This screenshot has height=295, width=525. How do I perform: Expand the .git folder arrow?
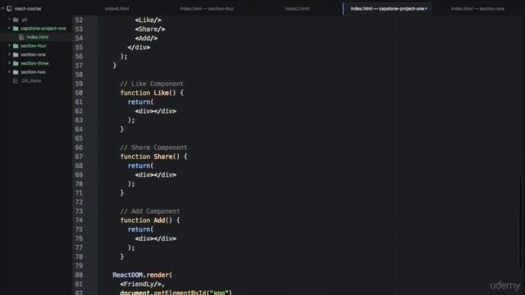coord(9,20)
